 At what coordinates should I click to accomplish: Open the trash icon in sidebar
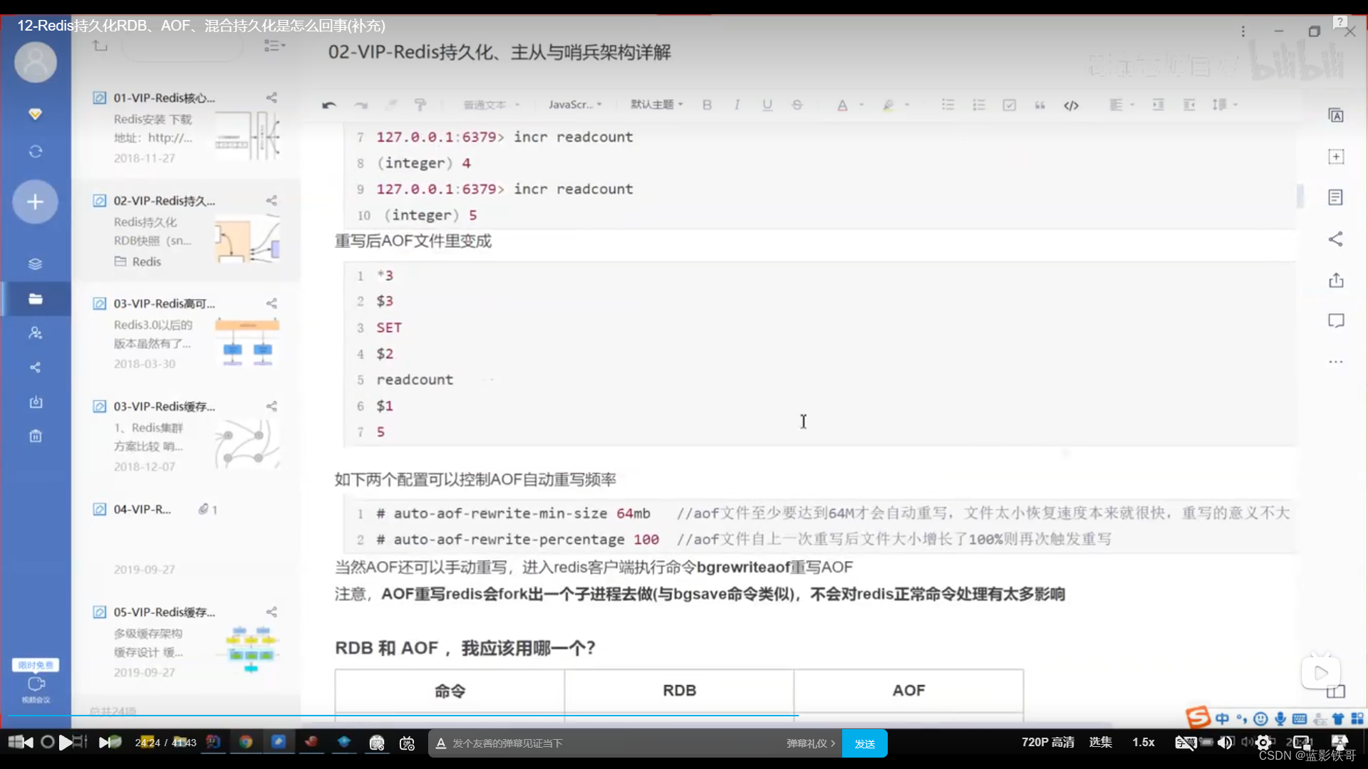tap(35, 436)
